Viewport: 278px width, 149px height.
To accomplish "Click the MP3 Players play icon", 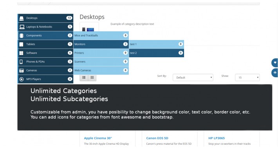I will click(22, 79).
